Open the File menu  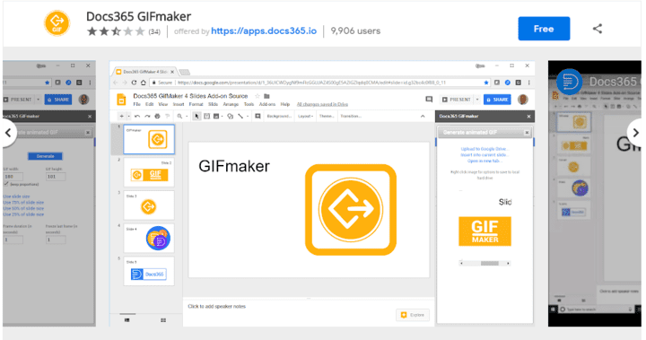pyautogui.click(x=136, y=104)
